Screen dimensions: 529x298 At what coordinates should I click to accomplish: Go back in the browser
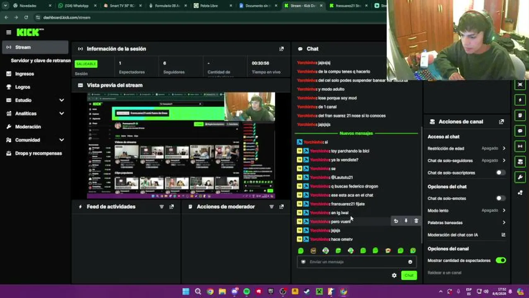click(x=6, y=17)
